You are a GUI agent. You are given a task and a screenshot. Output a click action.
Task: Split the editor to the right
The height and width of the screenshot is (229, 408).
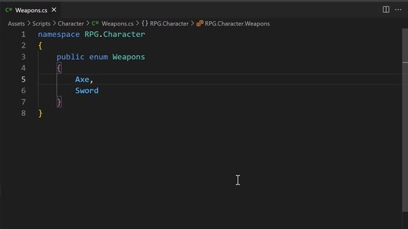[x=386, y=10]
